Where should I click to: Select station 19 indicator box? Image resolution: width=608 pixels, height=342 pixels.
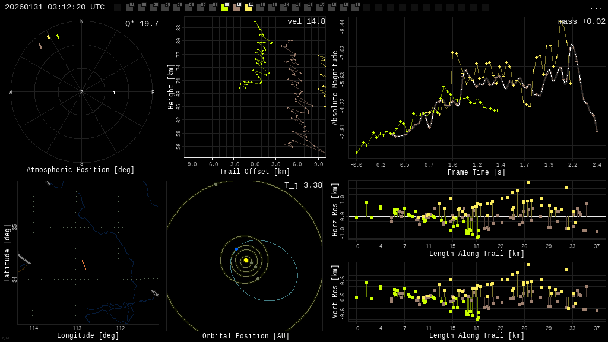click(343, 7)
